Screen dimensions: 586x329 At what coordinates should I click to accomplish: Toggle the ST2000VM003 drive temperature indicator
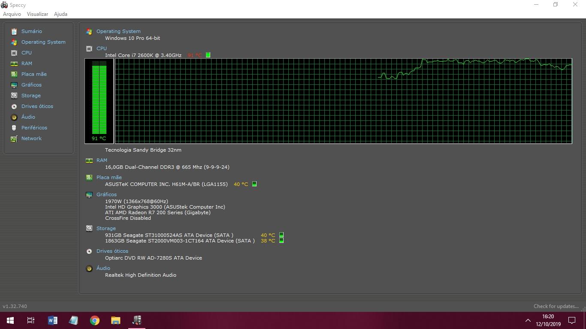[x=281, y=240]
